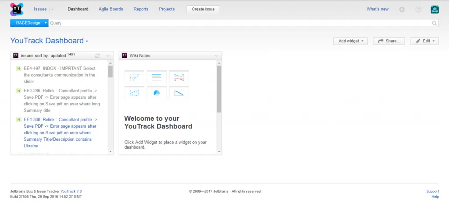Viewport: 449px width, 209px height.
Task: Open the RACEDesign project dropdown
Action: coord(29,23)
